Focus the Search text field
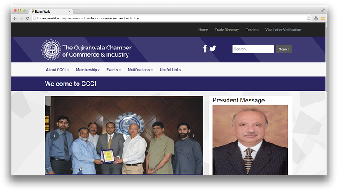This screenshot has width=338, height=191. pyautogui.click(x=253, y=49)
